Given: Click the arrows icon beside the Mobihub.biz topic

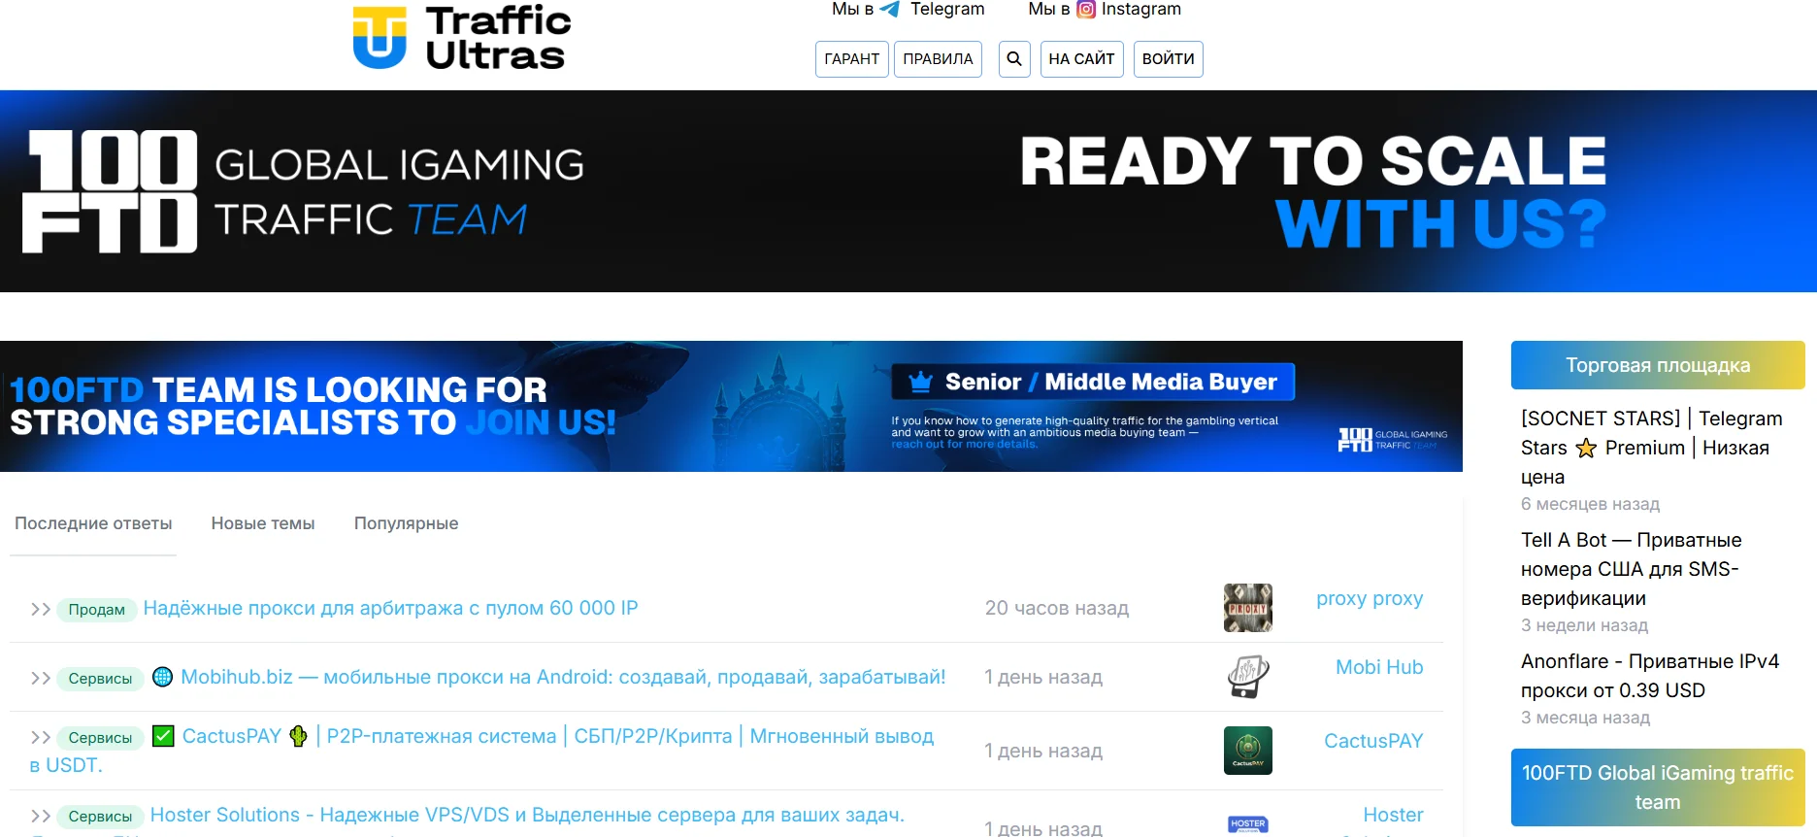Looking at the screenshot, I should coord(41,679).
